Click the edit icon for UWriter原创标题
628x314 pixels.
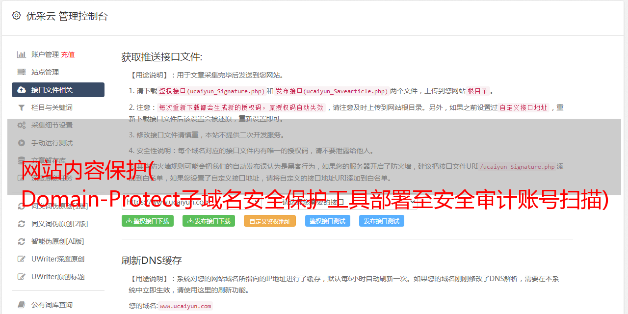point(22,277)
